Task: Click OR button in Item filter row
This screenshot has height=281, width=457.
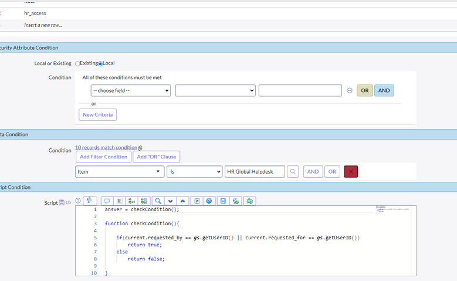Action: coord(332,172)
